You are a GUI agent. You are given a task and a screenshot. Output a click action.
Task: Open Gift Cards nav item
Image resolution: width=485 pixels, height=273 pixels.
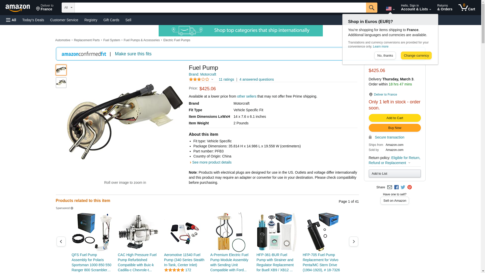pyautogui.click(x=111, y=20)
